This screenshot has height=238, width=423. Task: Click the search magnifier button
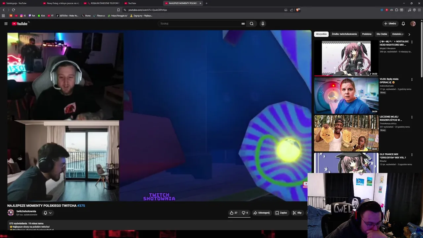tap(251, 23)
